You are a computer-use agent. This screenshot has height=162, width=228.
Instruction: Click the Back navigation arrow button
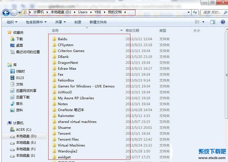point(6,12)
